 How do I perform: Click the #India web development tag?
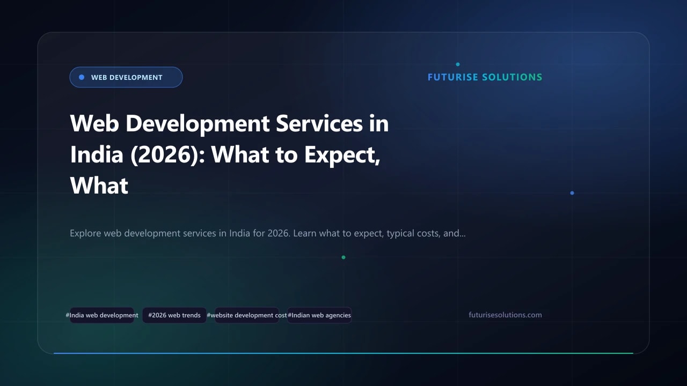pyautogui.click(x=102, y=315)
